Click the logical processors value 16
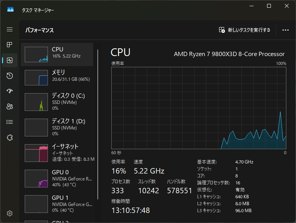The image size is (296, 223). click(238, 183)
